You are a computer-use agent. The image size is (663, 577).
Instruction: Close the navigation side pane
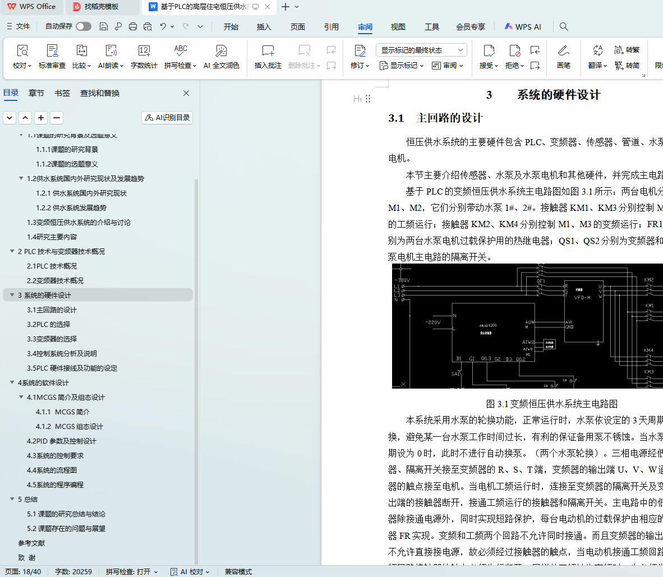click(x=186, y=93)
